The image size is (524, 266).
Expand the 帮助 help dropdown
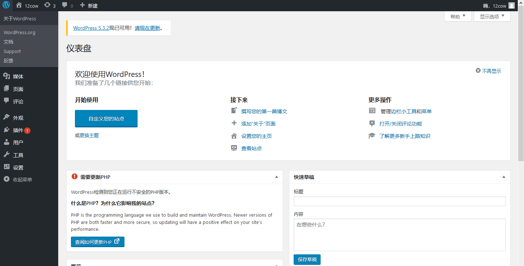coord(458,16)
